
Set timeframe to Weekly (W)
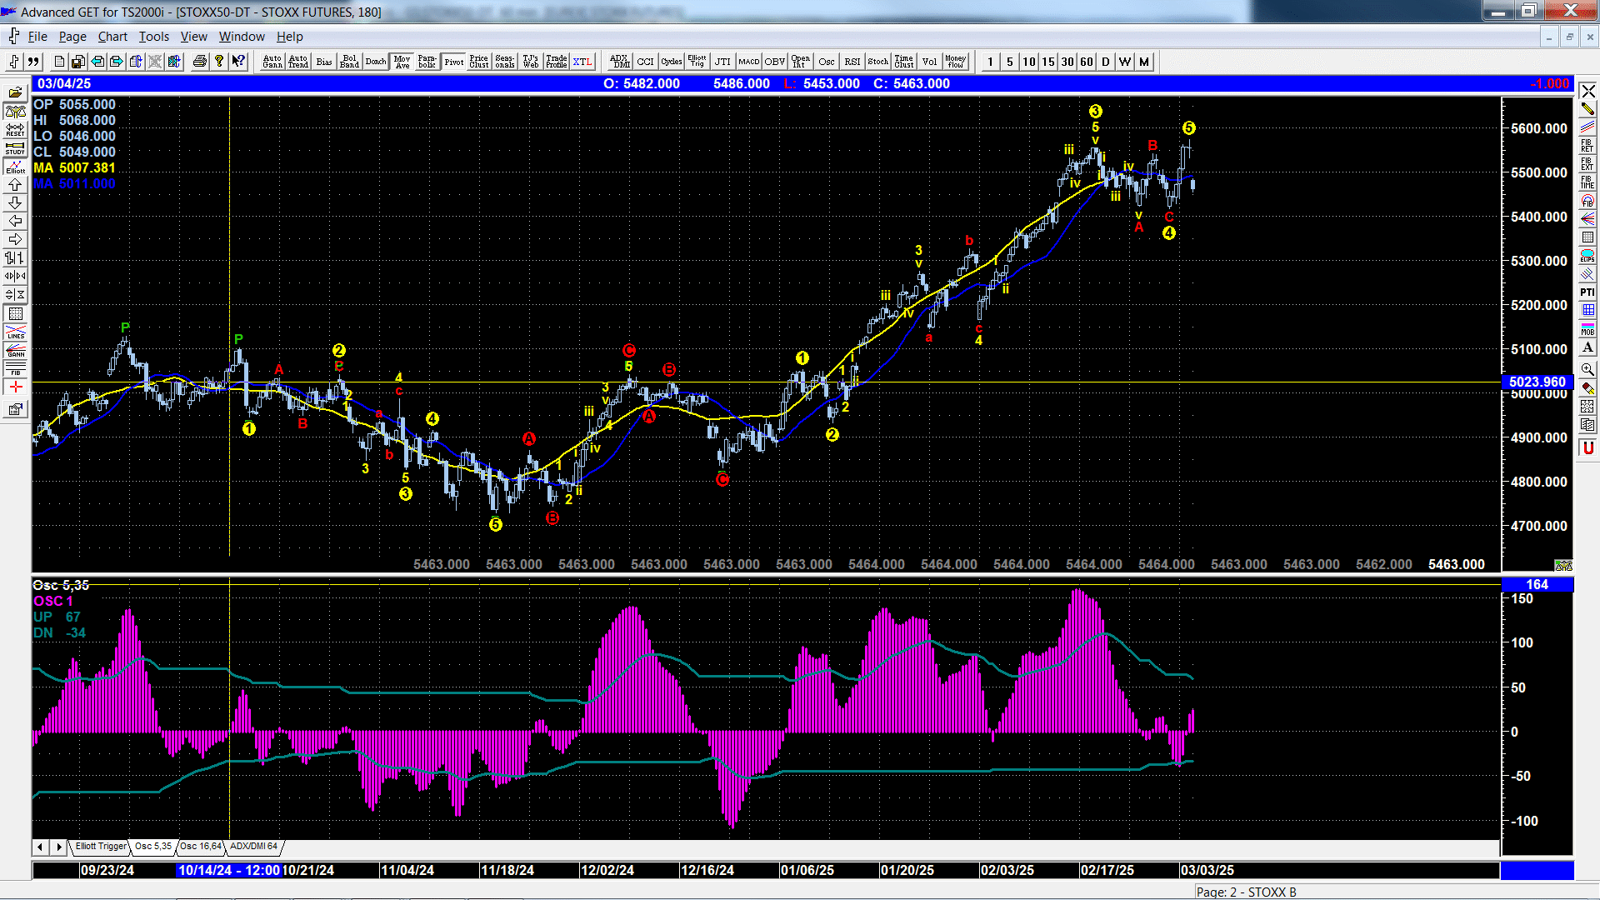[1125, 62]
